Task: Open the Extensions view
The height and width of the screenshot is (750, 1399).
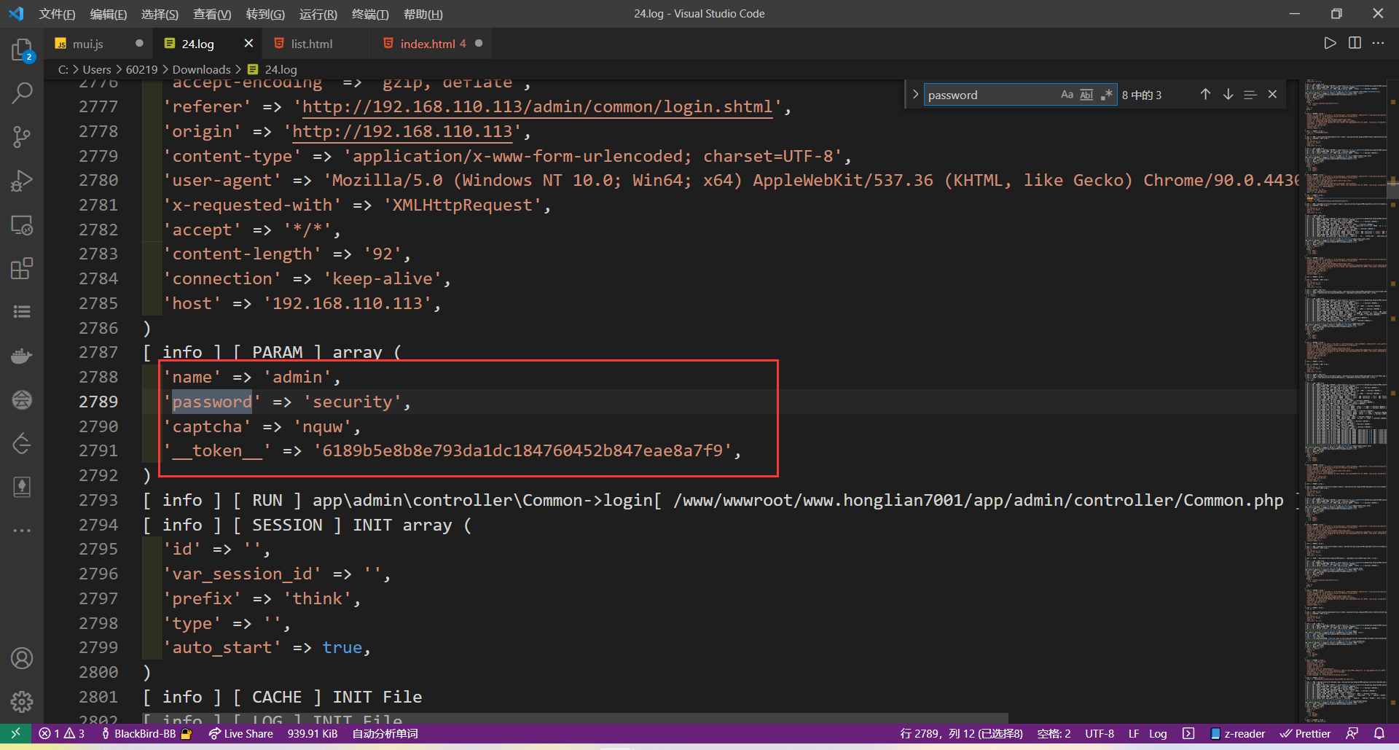Action: (22, 268)
